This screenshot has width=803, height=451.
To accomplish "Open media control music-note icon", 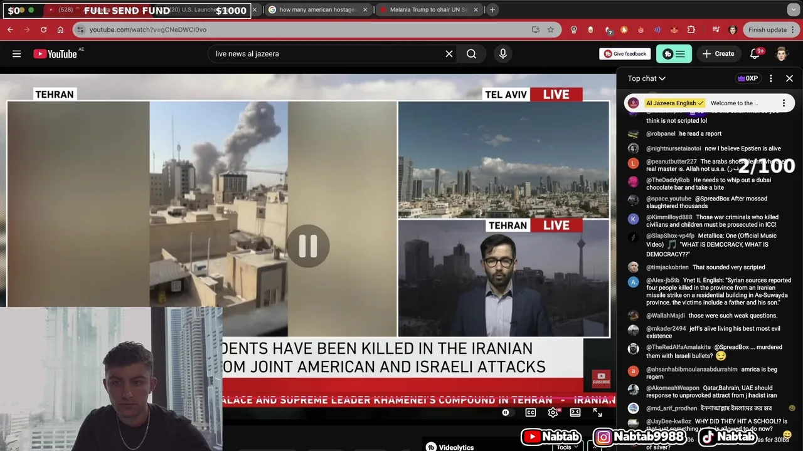I will (x=716, y=29).
